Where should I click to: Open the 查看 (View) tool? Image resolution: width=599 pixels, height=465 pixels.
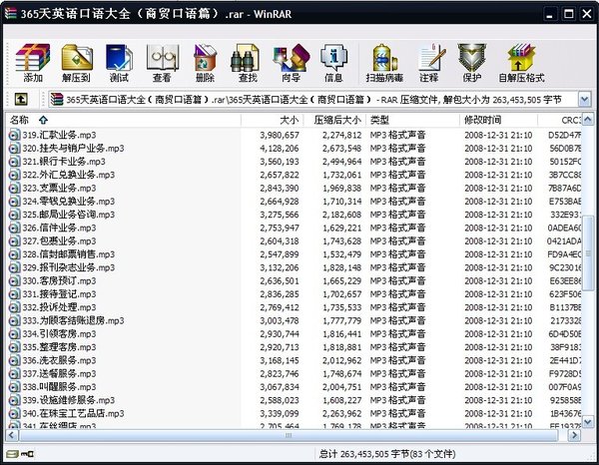coord(162,64)
